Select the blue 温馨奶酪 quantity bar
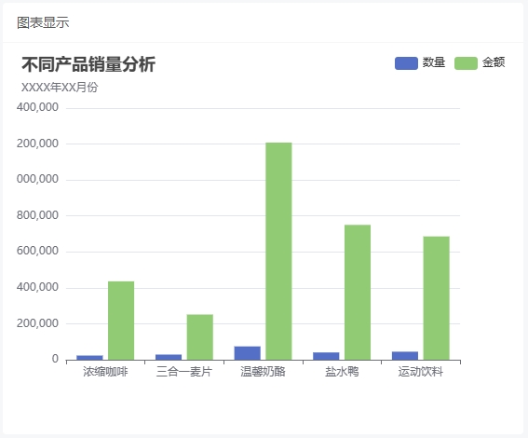Screen dimensions: 528x438 coord(247,353)
